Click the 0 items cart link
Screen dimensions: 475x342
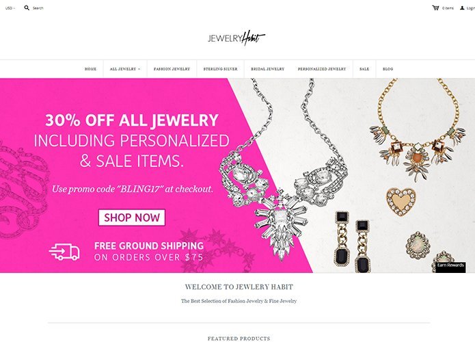pyautogui.click(x=448, y=8)
